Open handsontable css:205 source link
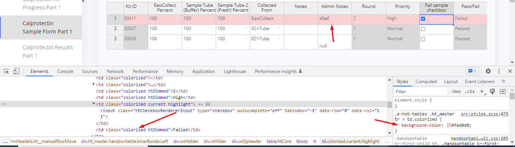This screenshot has height=147, width=515. pyautogui.click(x=480, y=138)
